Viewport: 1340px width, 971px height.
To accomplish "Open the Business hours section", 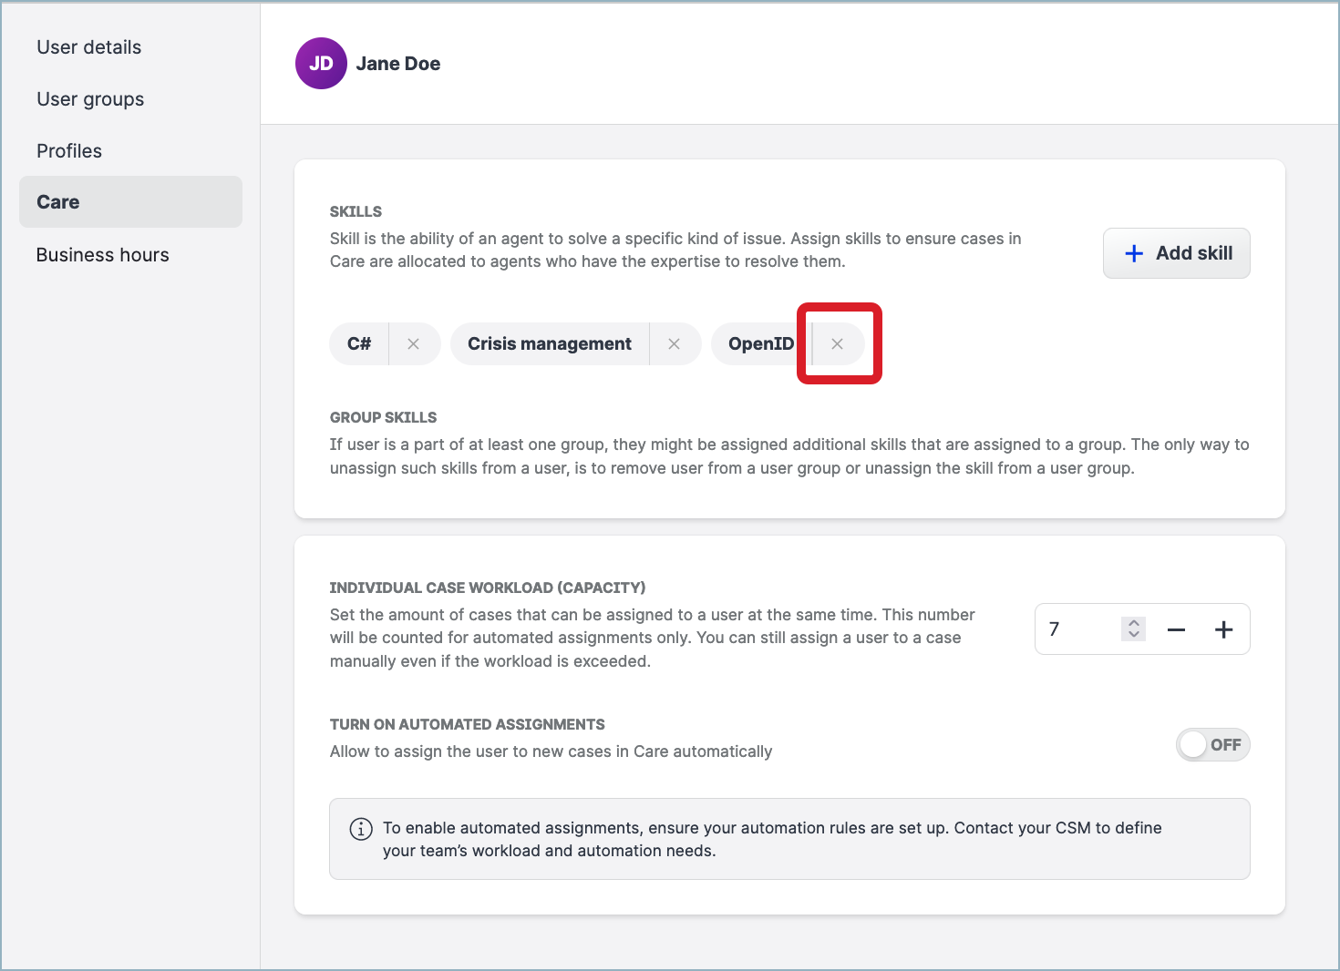I will point(102,254).
